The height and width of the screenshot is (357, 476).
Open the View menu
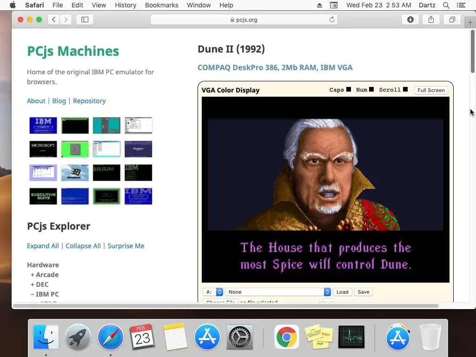99,5
